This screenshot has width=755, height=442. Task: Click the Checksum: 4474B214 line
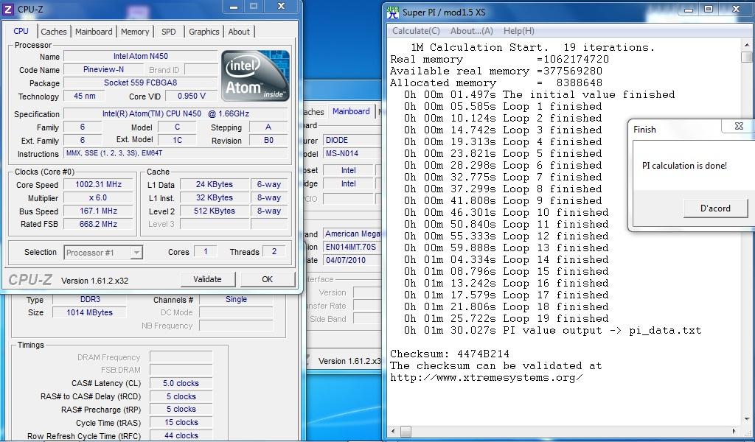tap(449, 354)
